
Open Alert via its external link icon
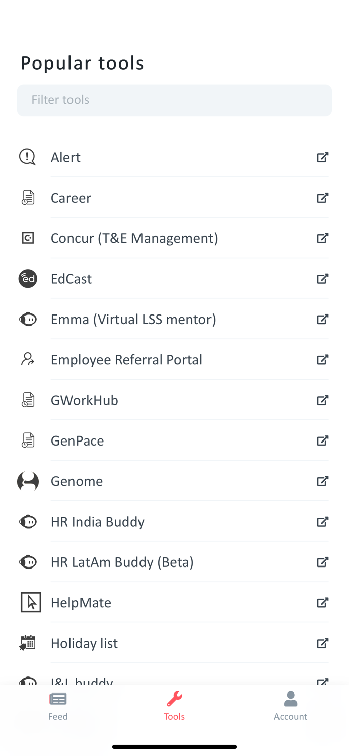[322, 157]
